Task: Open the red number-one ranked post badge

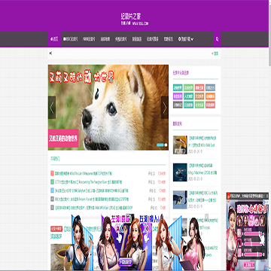Action: point(52,173)
